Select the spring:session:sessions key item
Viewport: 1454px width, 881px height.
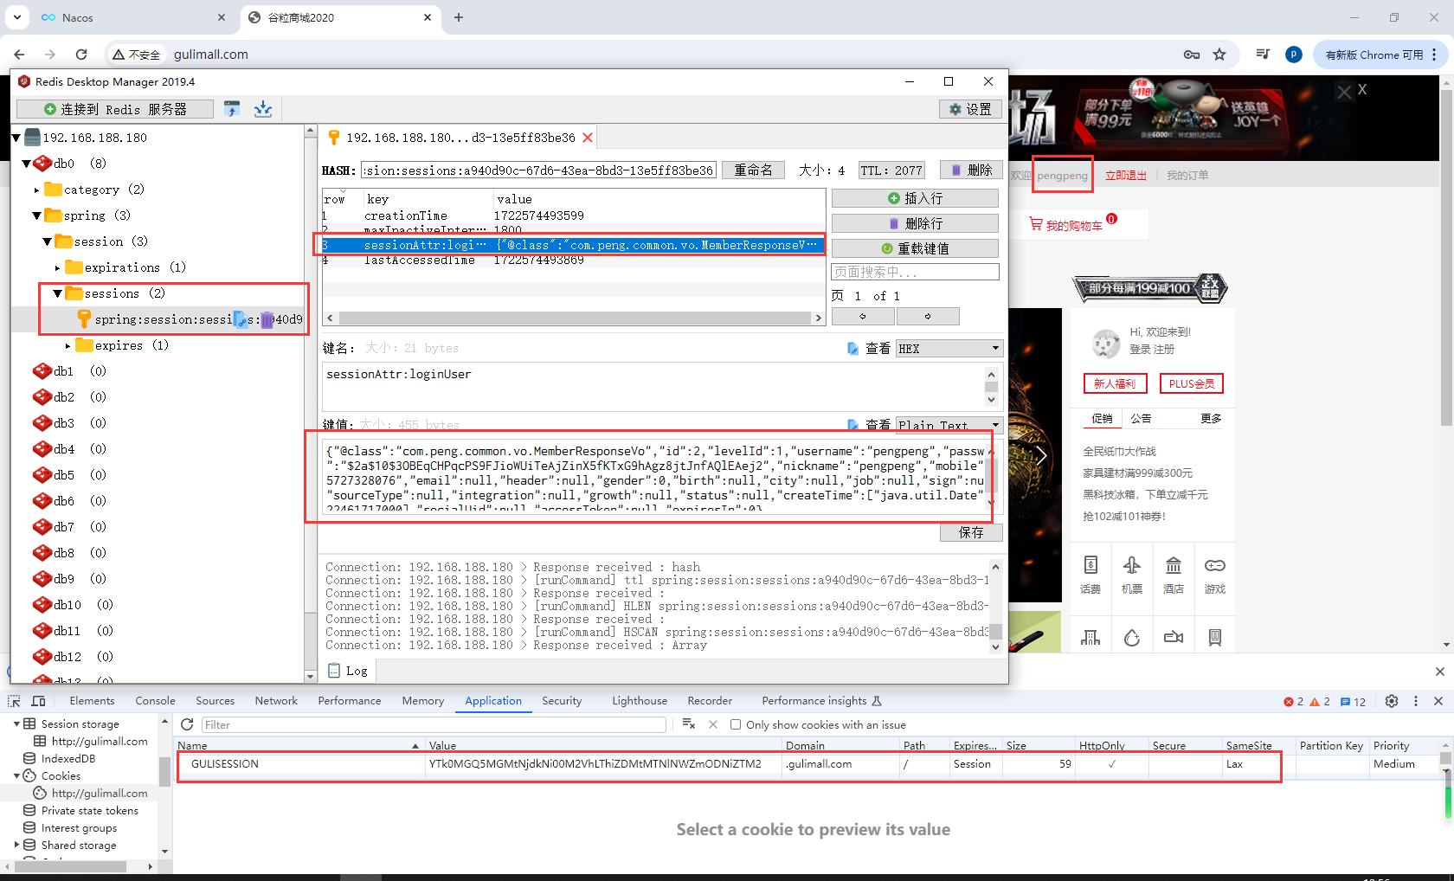coord(190,319)
